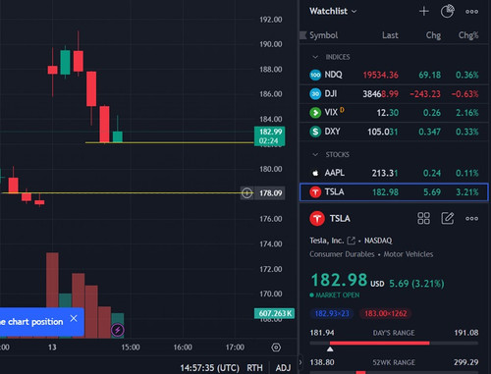Sort the watchlist by Chg column
Screen dimensions: 491x374
[433, 35]
